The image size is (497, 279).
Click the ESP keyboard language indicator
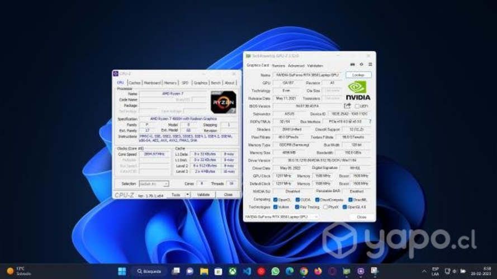(435, 271)
